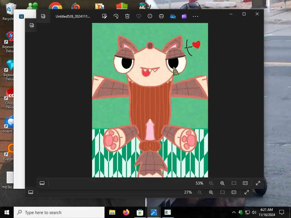Click the OneDrive cloud icon in Photos toolbar
The image size is (291, 218).
coord(173,16)
